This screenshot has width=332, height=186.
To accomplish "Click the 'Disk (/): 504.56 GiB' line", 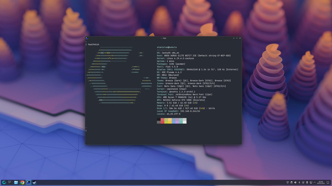I will point(186,108).
